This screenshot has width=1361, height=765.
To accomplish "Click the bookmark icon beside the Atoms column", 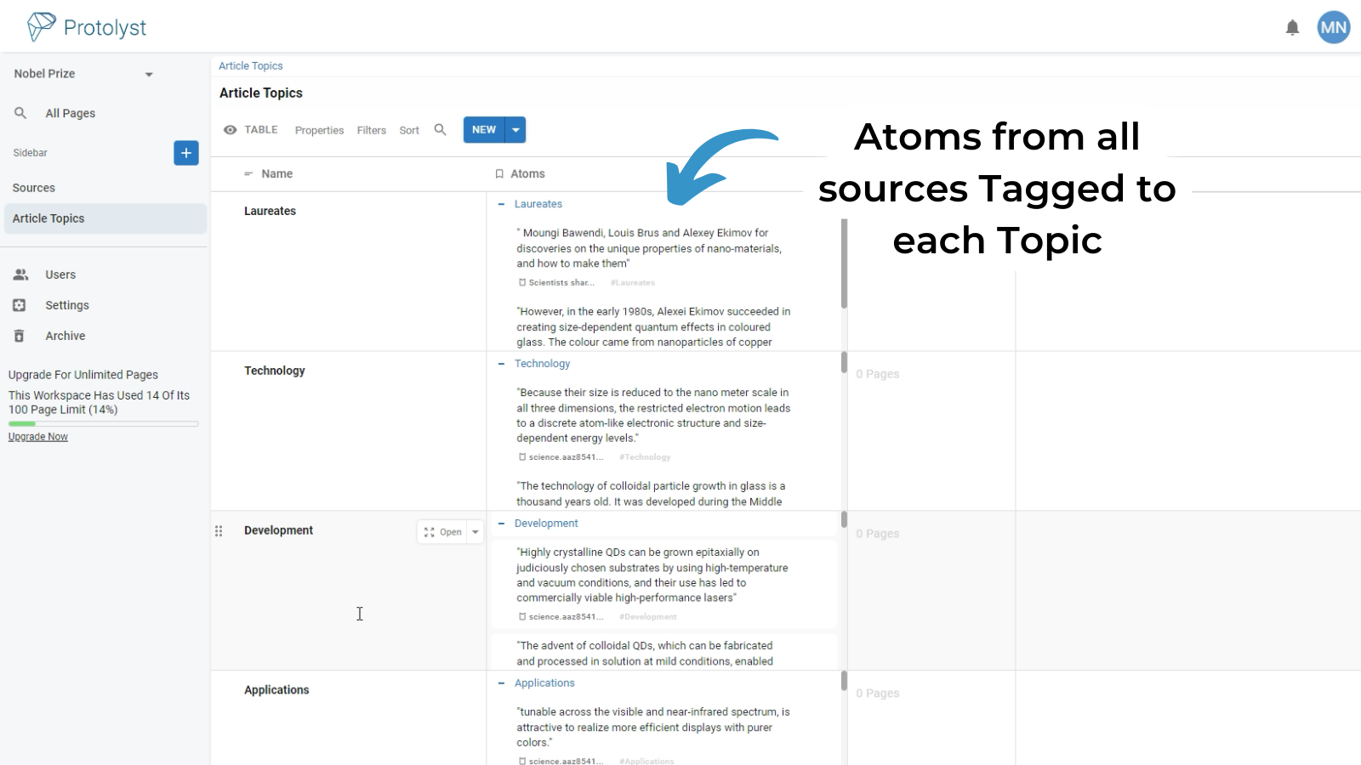I will click(x=499, y=173).
